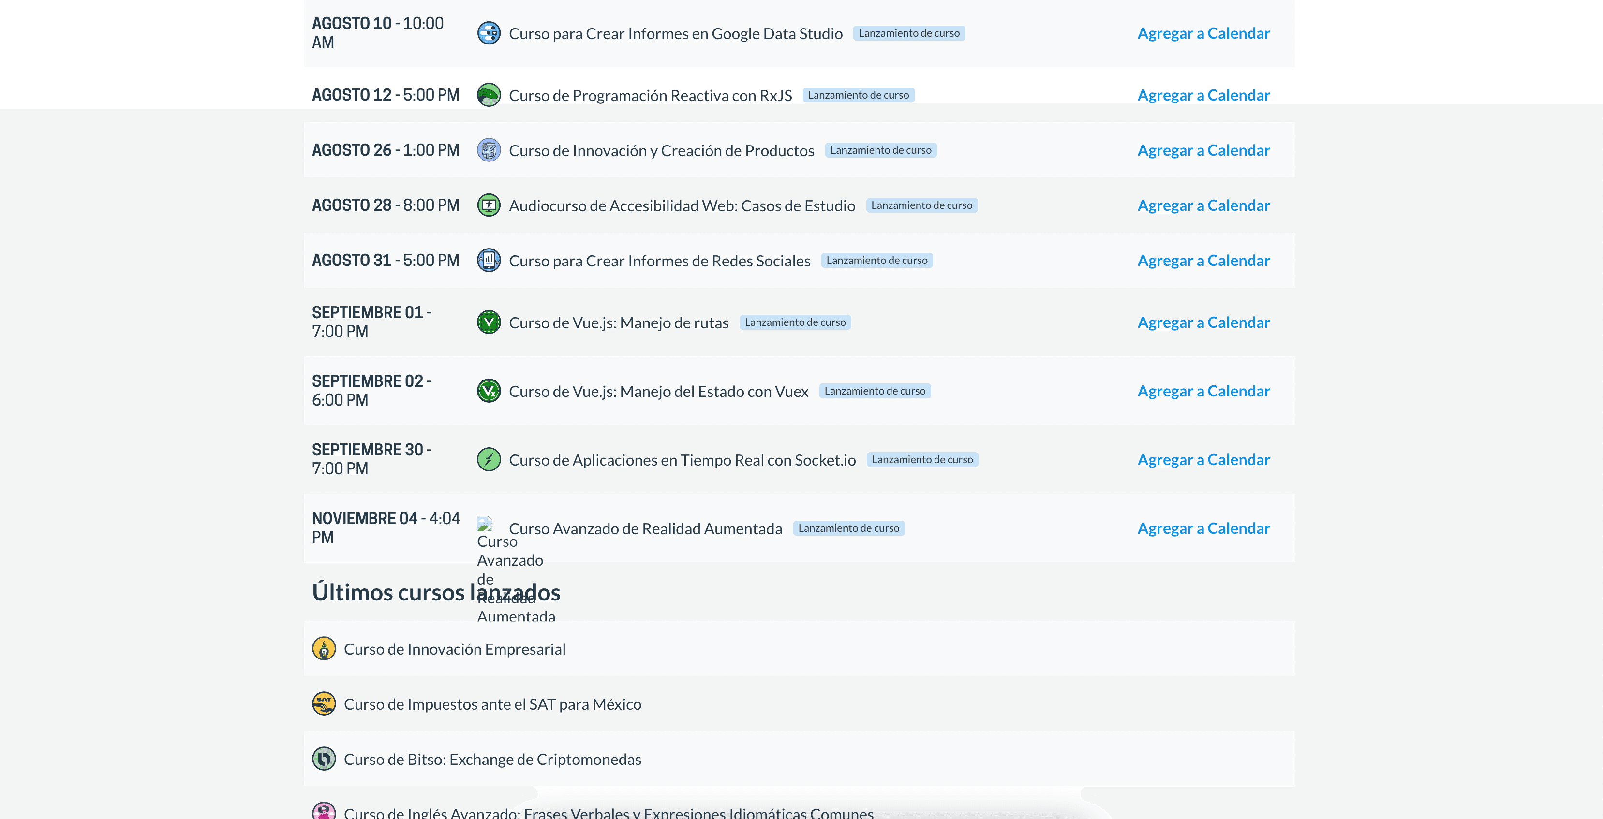Open Curso de Bitso: Exchange de Criptomonedas

(492, 760)
